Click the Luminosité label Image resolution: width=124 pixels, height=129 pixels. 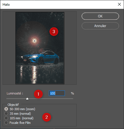15,93
